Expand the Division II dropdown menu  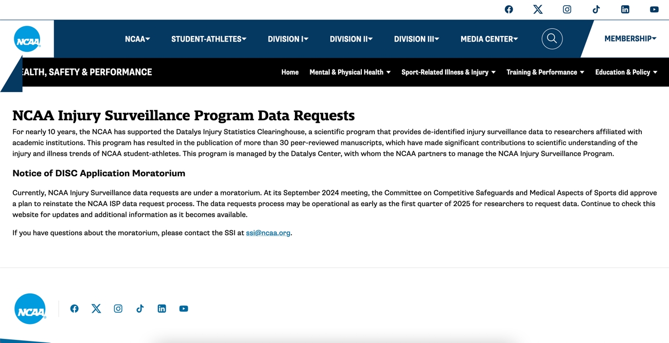[x=351, y=39]
